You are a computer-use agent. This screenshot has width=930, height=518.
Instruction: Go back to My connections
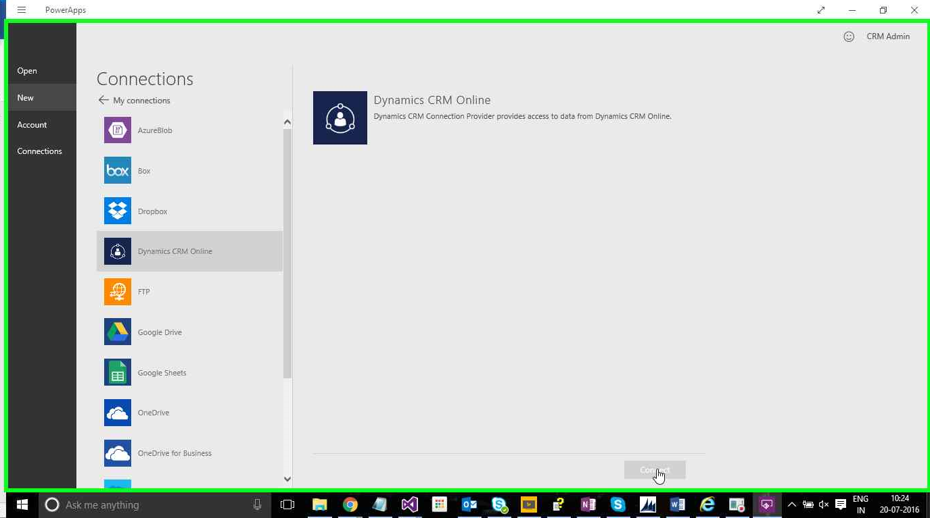[141, 101]
